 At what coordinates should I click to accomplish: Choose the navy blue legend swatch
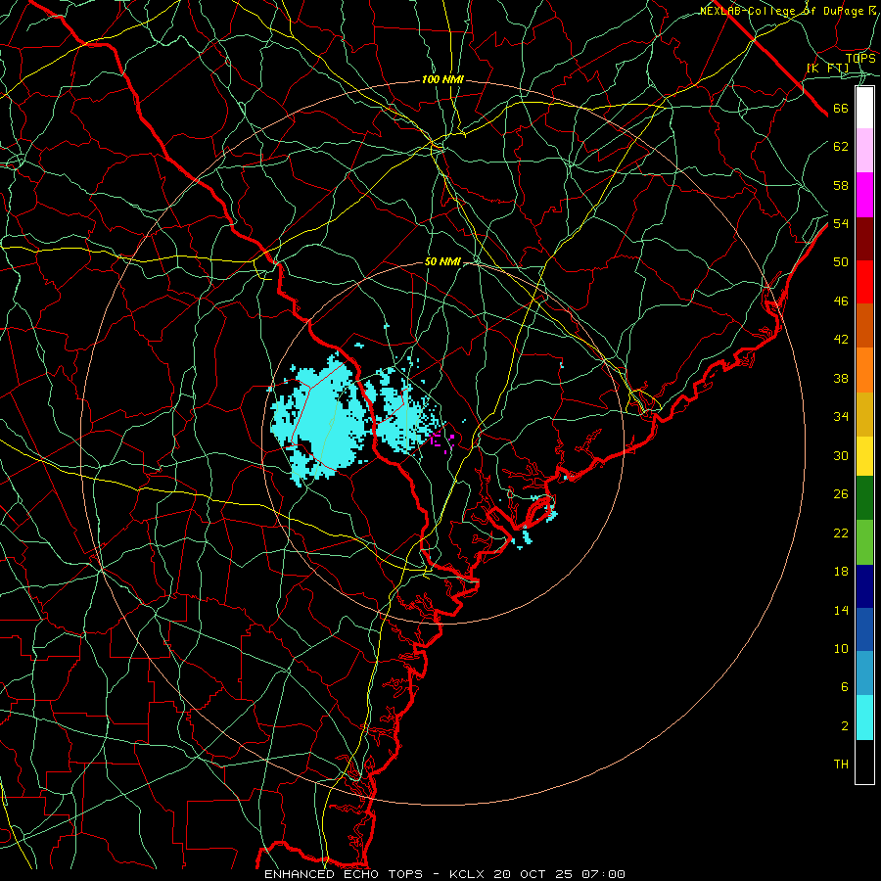coord(864,586)
